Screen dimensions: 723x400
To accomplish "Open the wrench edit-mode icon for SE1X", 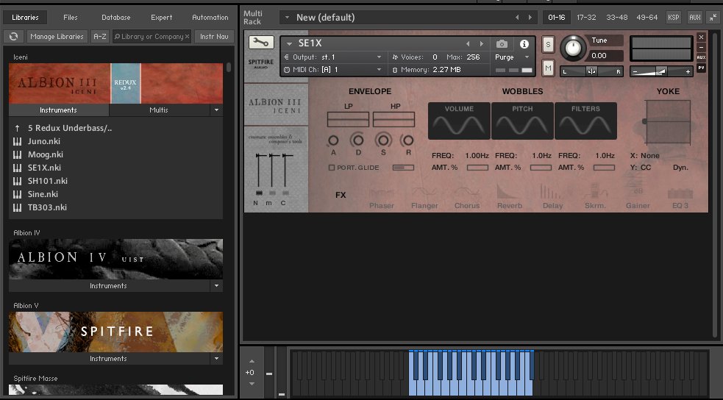I will coord(261,43).
